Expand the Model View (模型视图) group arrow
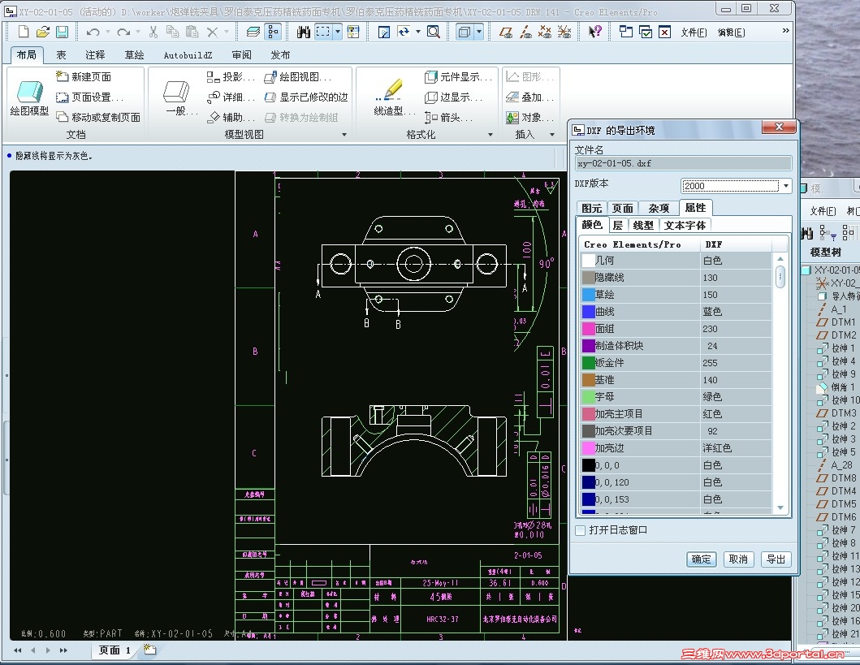860x665 pixels. click(x=344, y=135)
